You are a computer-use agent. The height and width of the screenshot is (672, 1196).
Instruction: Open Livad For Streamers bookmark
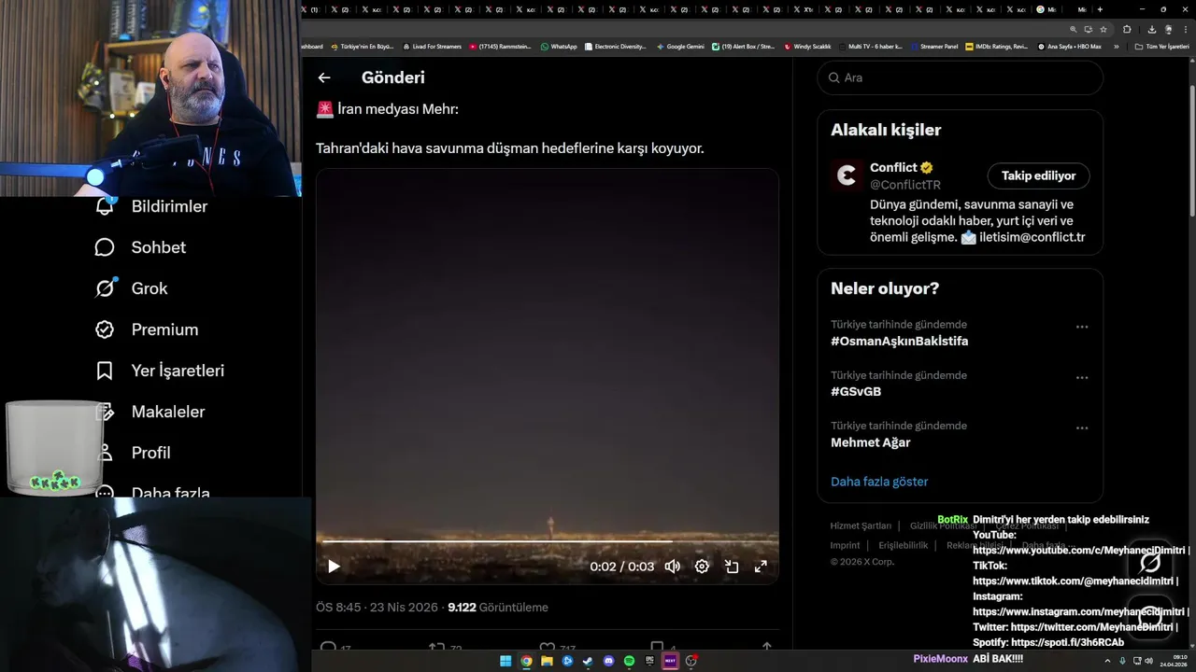coord(432,47)
